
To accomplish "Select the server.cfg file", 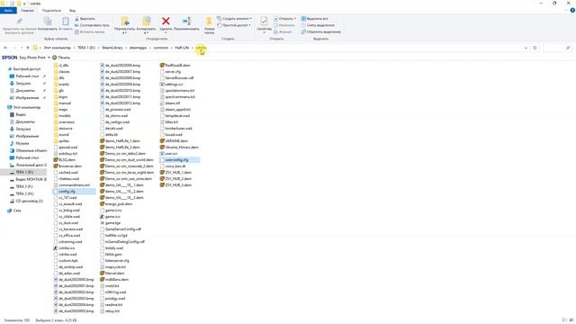I will click(173, 72).
